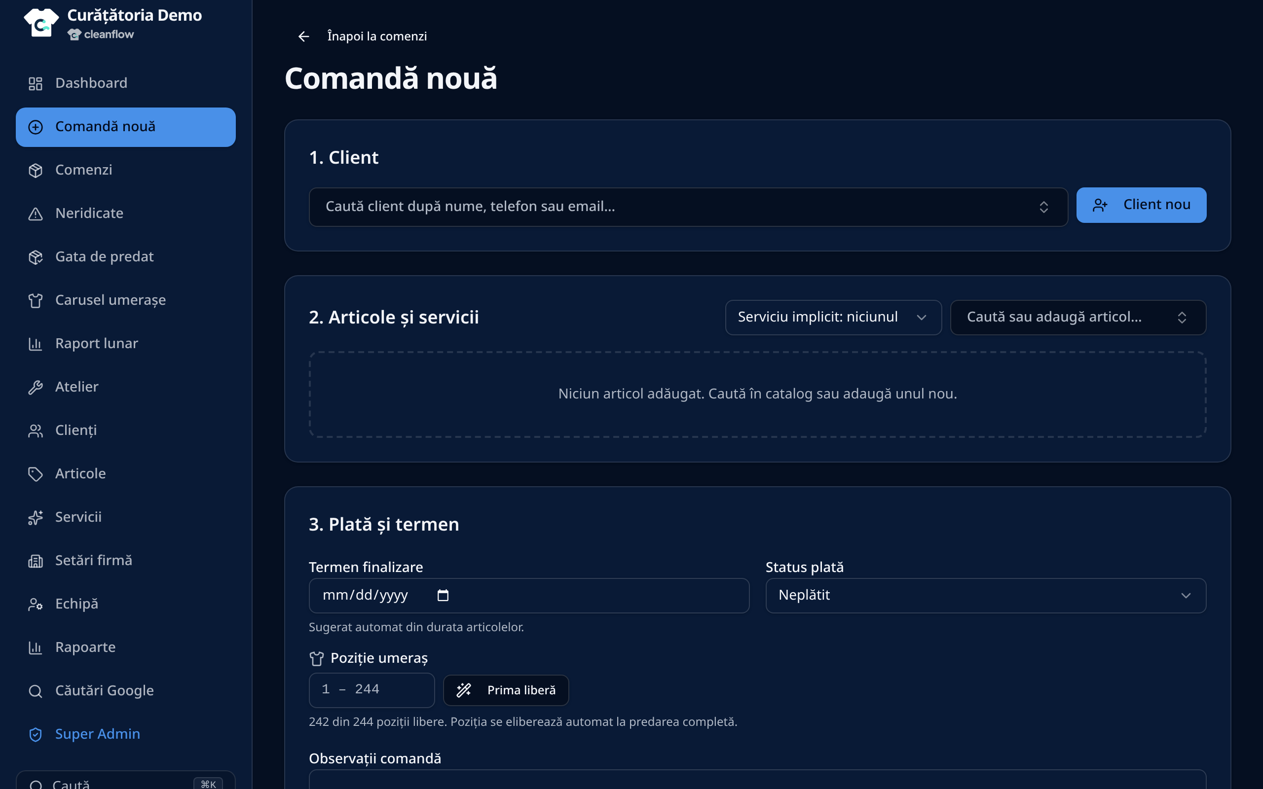Open the Comenzi sidebar item
Screen dimensions: 1263x789
[126, 170]
